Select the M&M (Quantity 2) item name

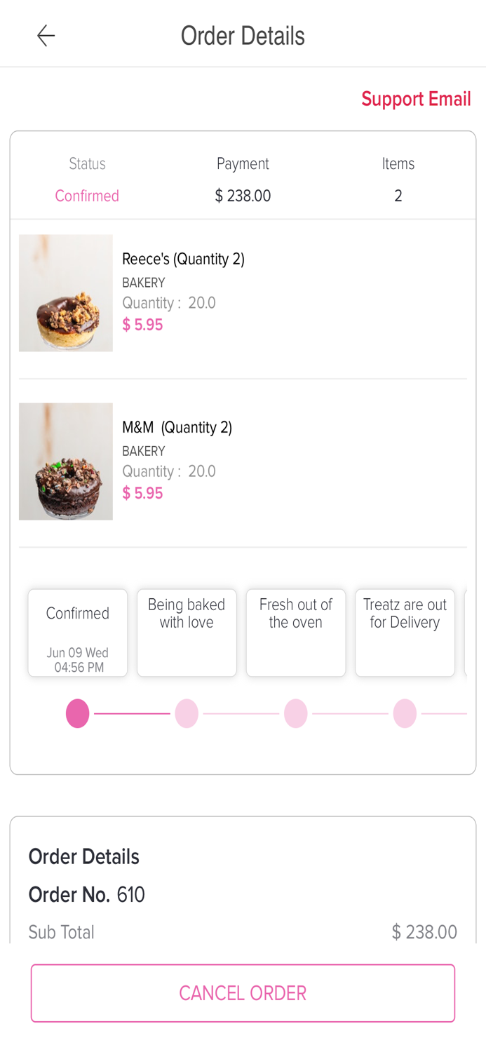(x=176, y=427)
